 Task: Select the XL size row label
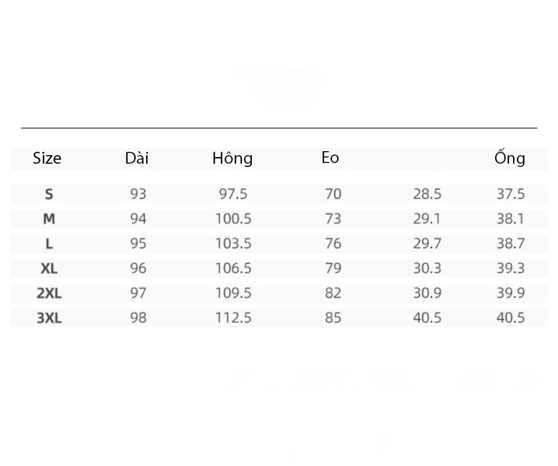(49, 269)
